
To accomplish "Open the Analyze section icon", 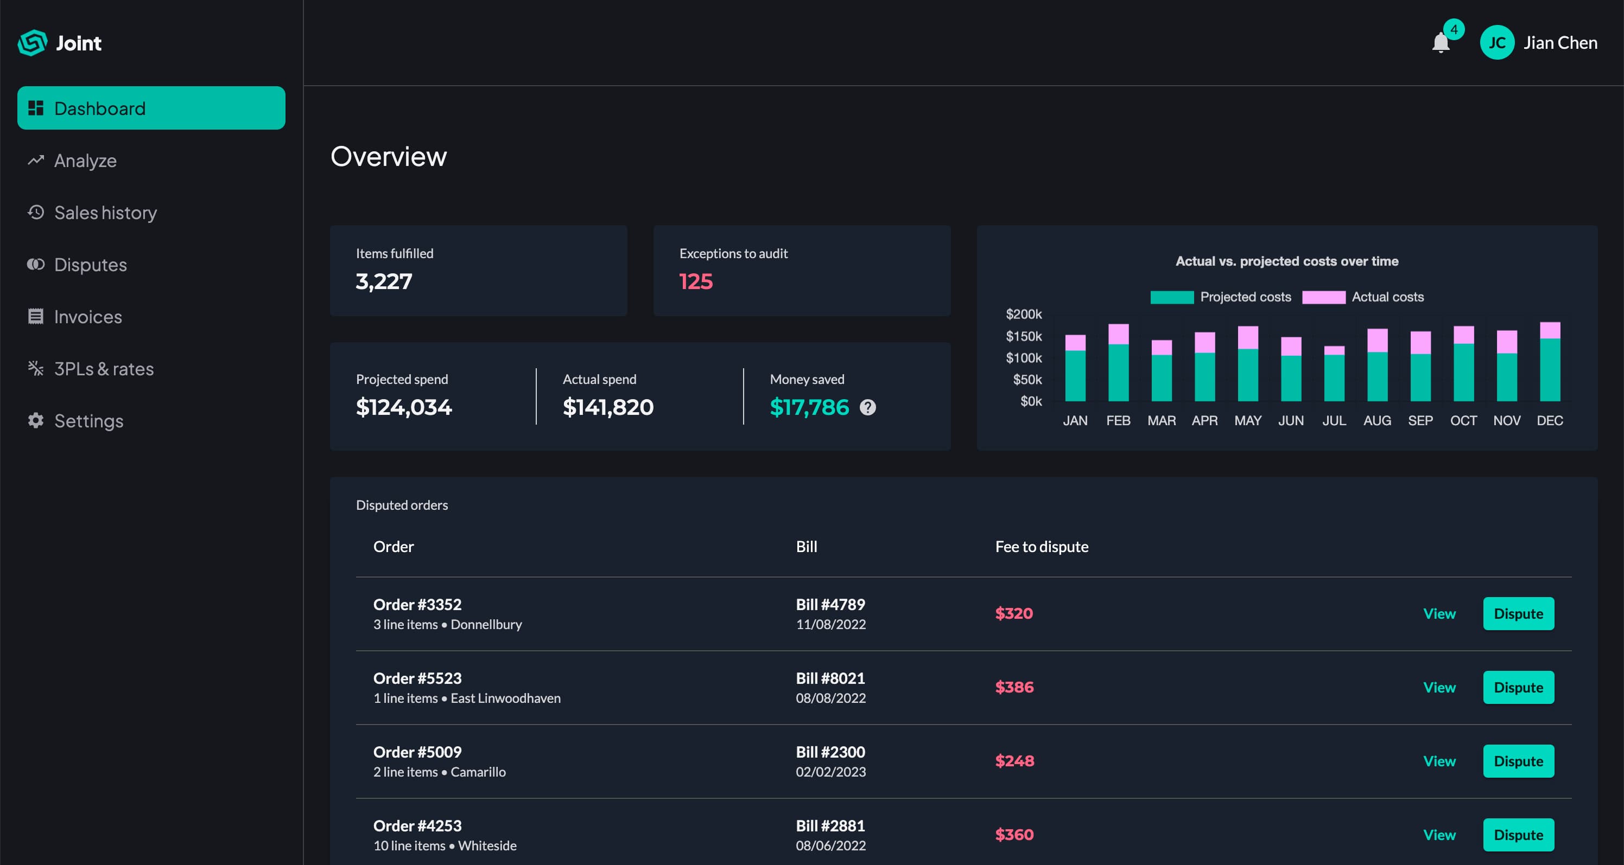I will pyautogui.click(x=36, y=160).
